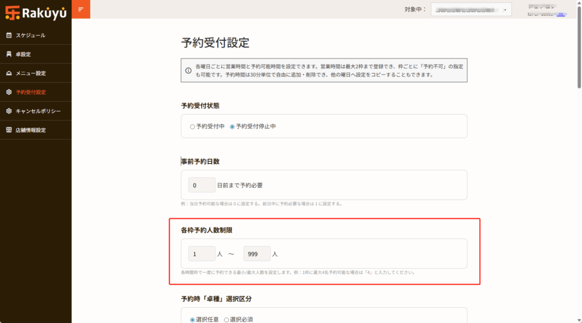Click the gear icon beside キャンセルポリシー

pos(9,111)
